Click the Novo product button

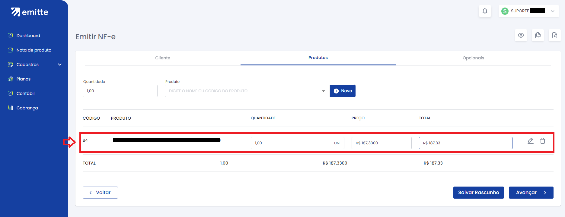click(343, 91)
